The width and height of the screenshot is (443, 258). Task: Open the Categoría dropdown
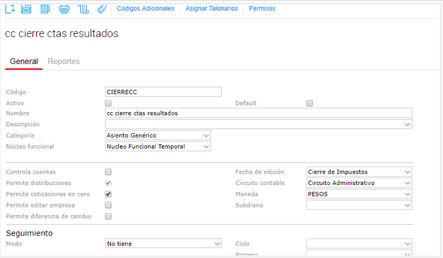coord(158,135)
